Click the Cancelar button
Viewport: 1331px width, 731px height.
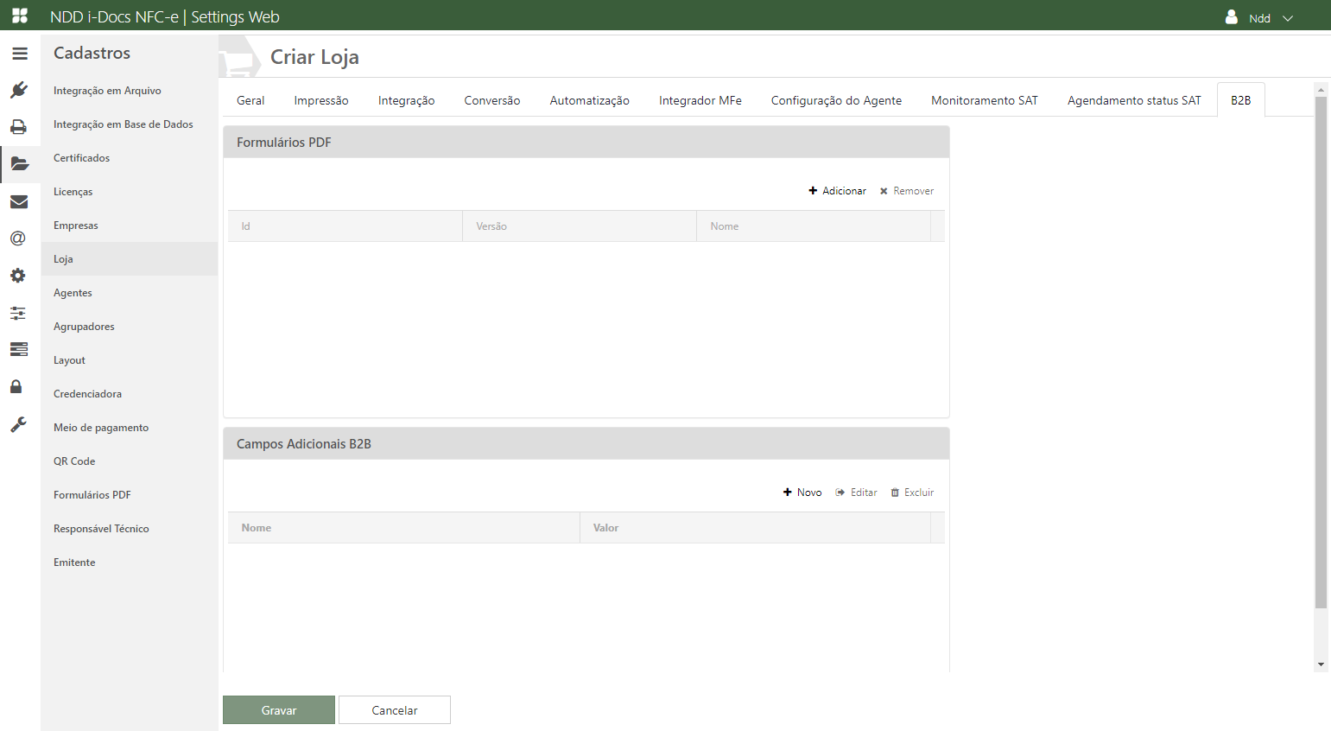tap(395, 710)
